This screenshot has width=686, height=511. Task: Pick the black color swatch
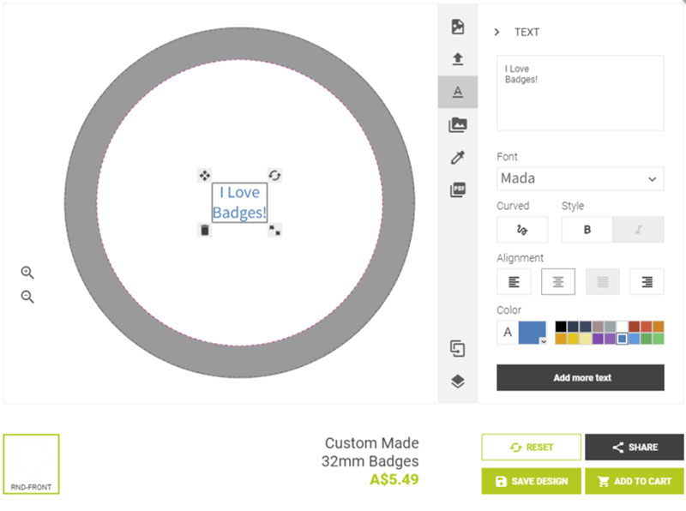(561, 327)
